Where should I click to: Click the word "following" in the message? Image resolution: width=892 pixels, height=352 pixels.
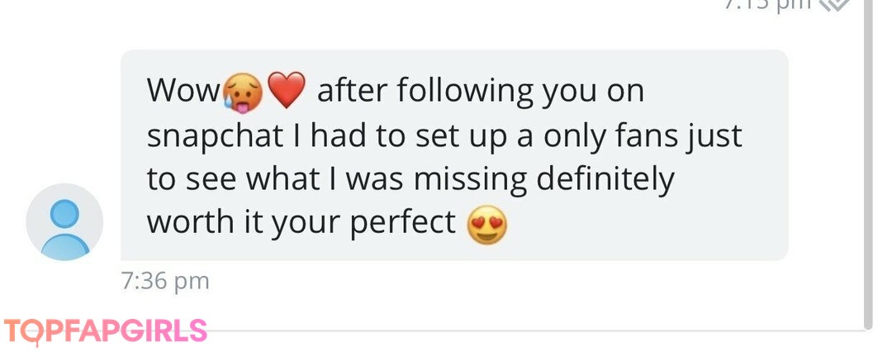[x=465, y=91]
